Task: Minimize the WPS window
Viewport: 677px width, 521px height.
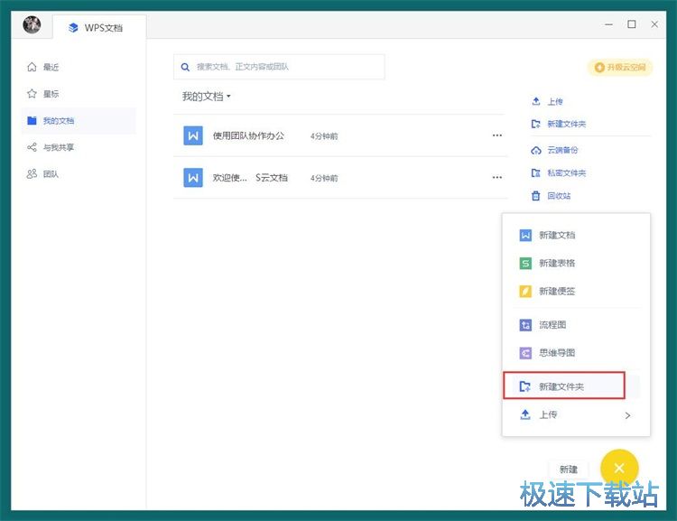Action: pos(608,24)
